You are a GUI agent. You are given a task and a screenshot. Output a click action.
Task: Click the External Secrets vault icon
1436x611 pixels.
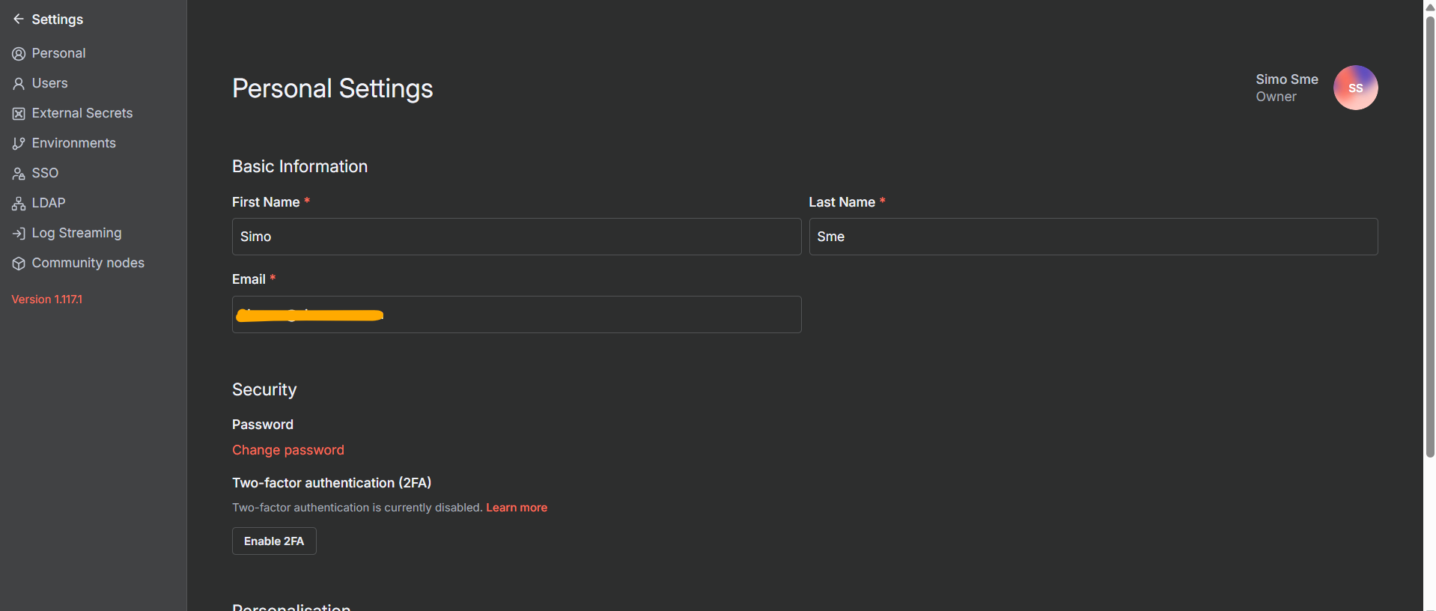click(x=19, y=114)
